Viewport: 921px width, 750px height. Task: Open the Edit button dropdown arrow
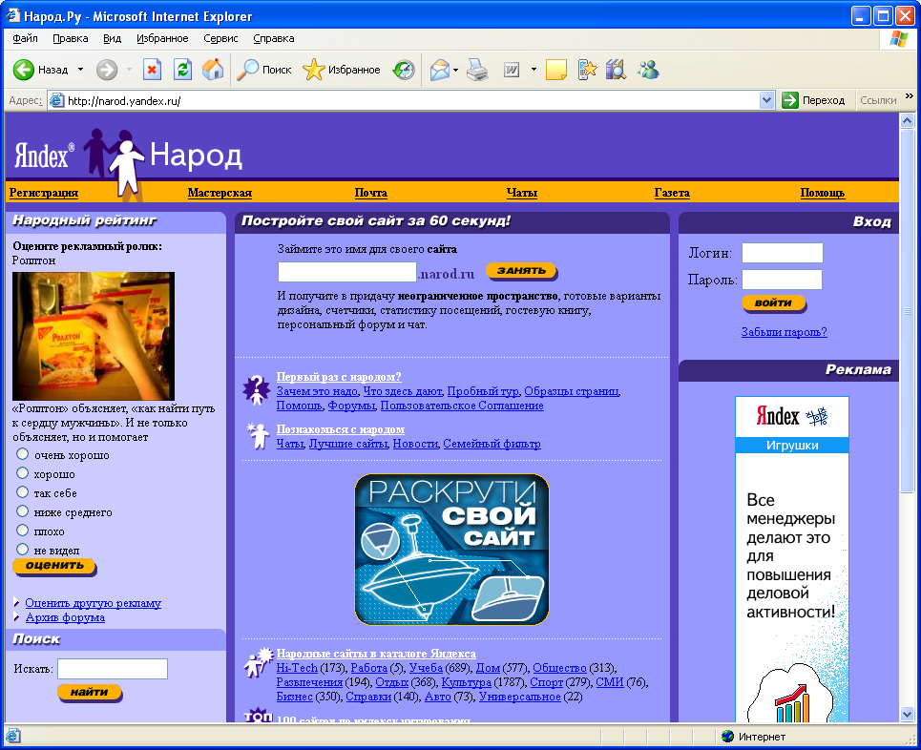pos(534,70)
